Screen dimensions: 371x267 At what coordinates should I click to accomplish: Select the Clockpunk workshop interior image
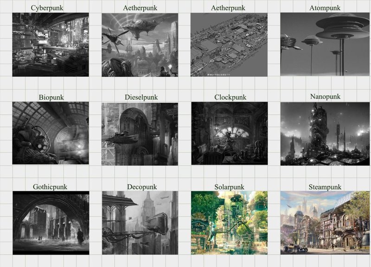click(x=229, y=134)
